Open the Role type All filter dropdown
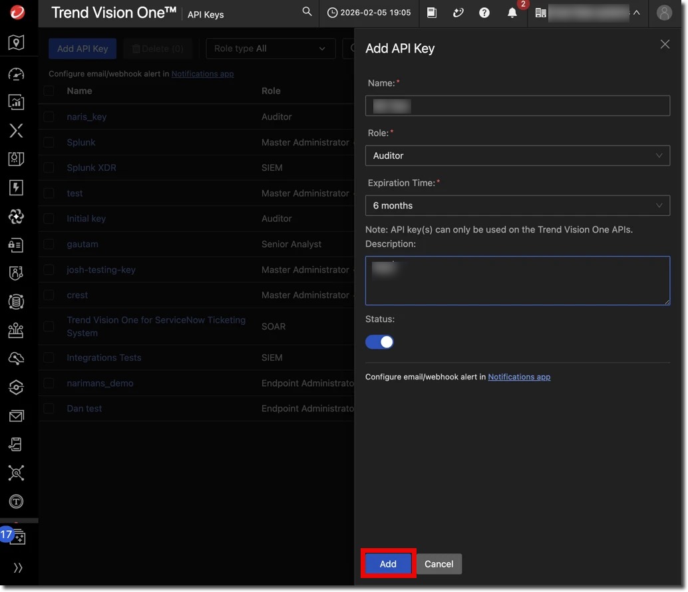Image resolution: width=688 pixels, height=592 pixels. pos(270,49)
